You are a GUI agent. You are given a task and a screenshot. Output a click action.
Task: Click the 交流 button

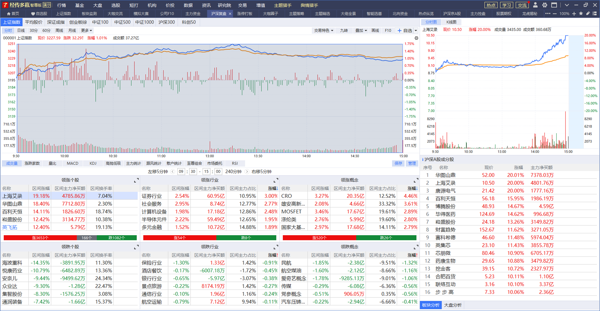click(x=522, y=5)
